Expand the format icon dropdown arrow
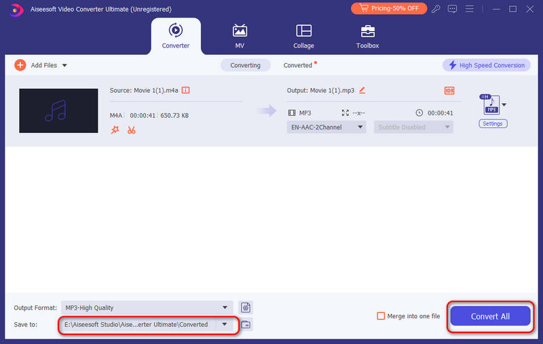This screenshot has width=543, height=344. [504, 104]
